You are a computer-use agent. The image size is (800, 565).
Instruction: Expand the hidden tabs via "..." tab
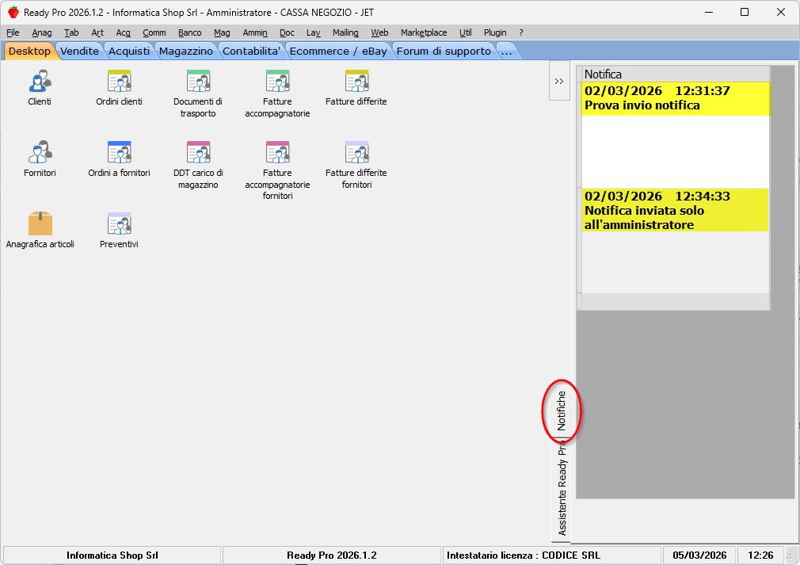(x=507, y=51)
